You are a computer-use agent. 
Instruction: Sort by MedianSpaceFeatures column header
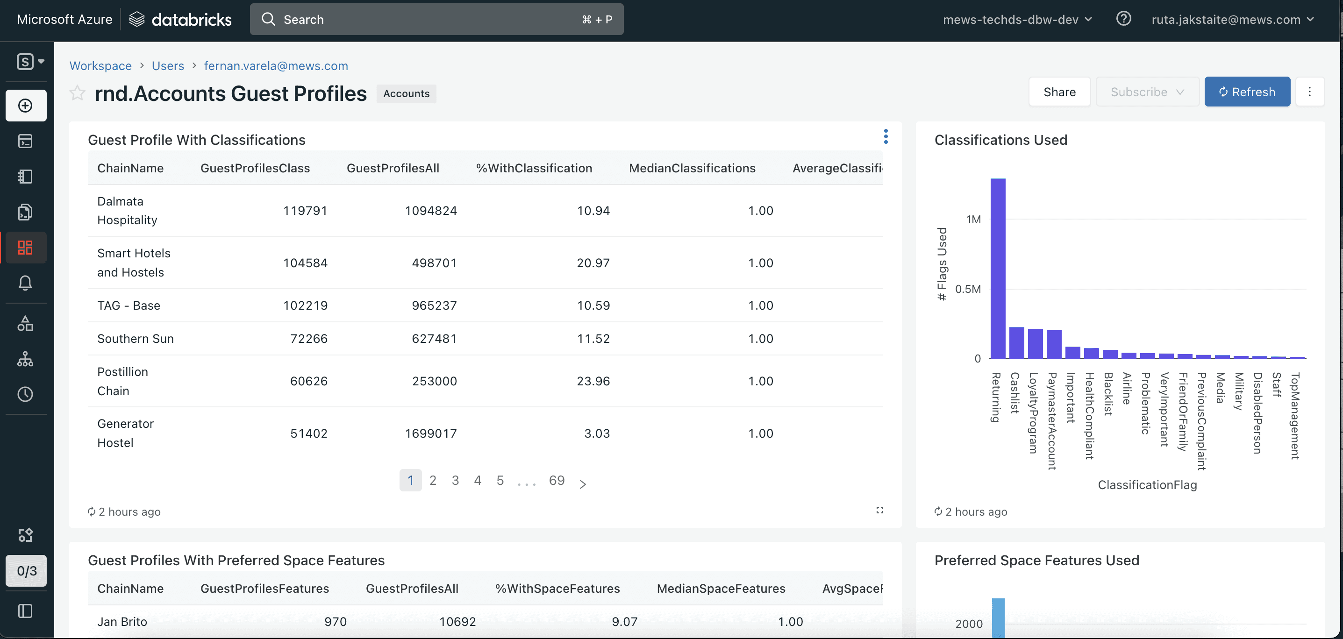tap(721, 589)
